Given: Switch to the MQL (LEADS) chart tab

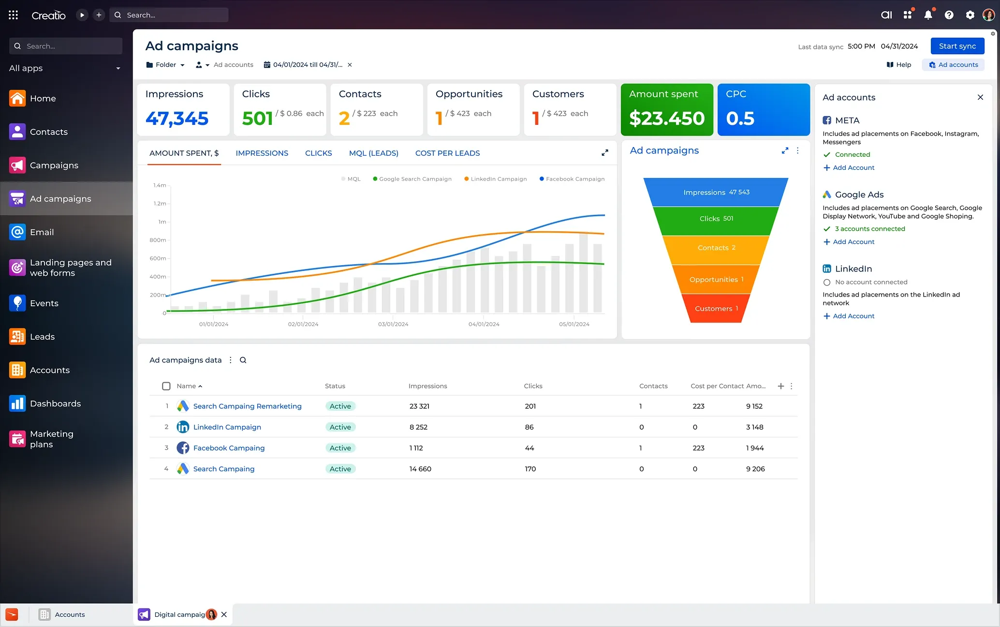Looking at the screenshot, I should point(374,153).
